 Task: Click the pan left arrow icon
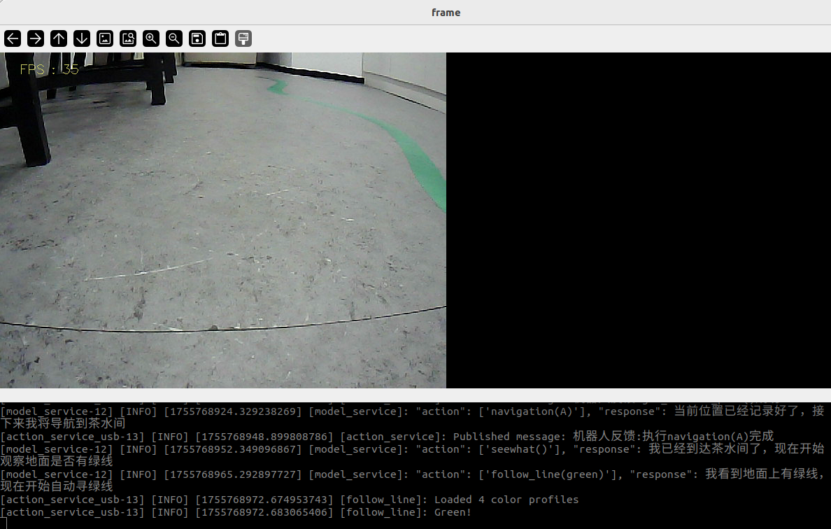13,38
